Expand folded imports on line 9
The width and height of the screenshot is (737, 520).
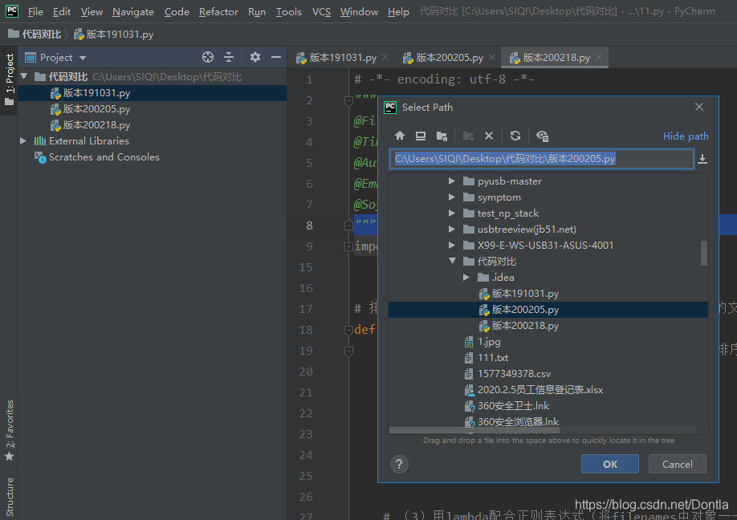point(348,246)
